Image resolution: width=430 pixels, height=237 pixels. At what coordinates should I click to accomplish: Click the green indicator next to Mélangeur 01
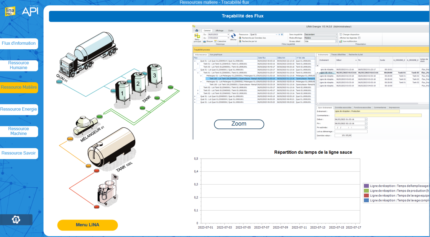(99, 117)
